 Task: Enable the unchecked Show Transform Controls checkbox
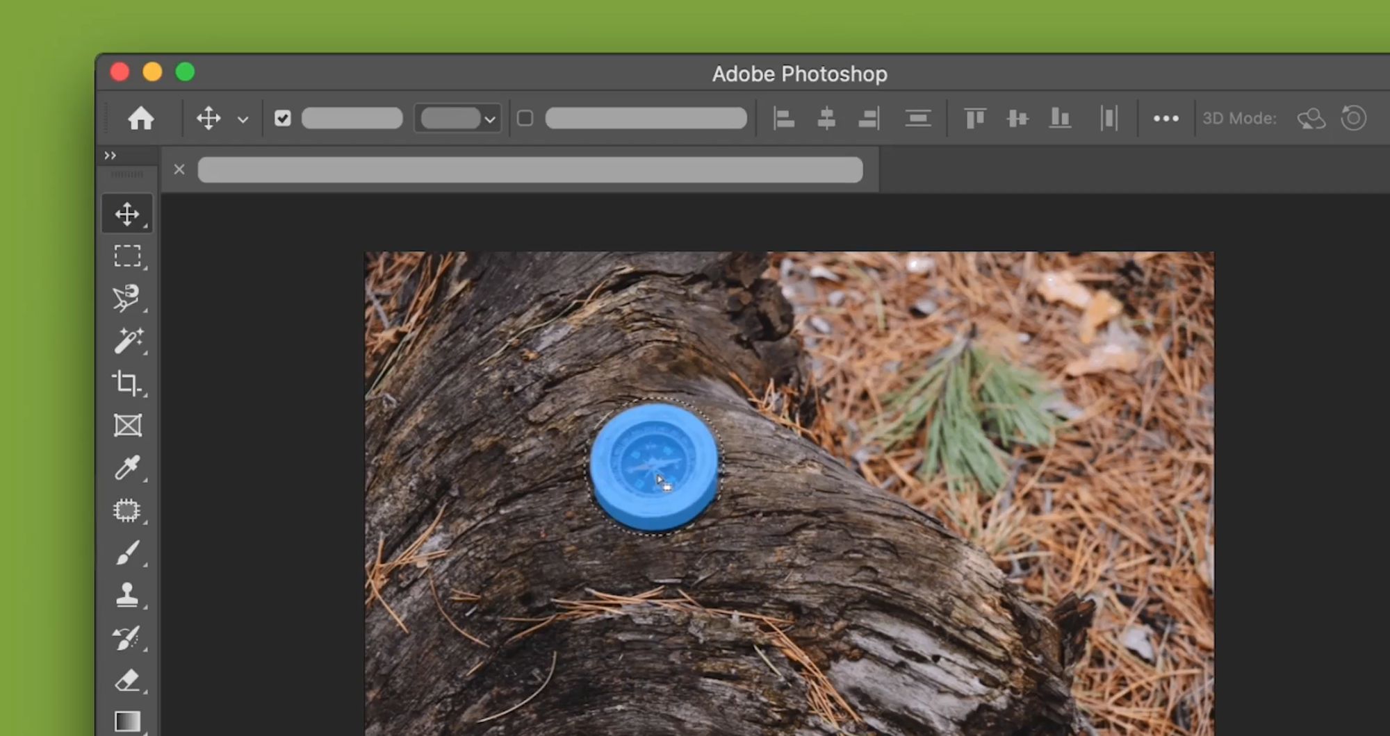(525, 119)
